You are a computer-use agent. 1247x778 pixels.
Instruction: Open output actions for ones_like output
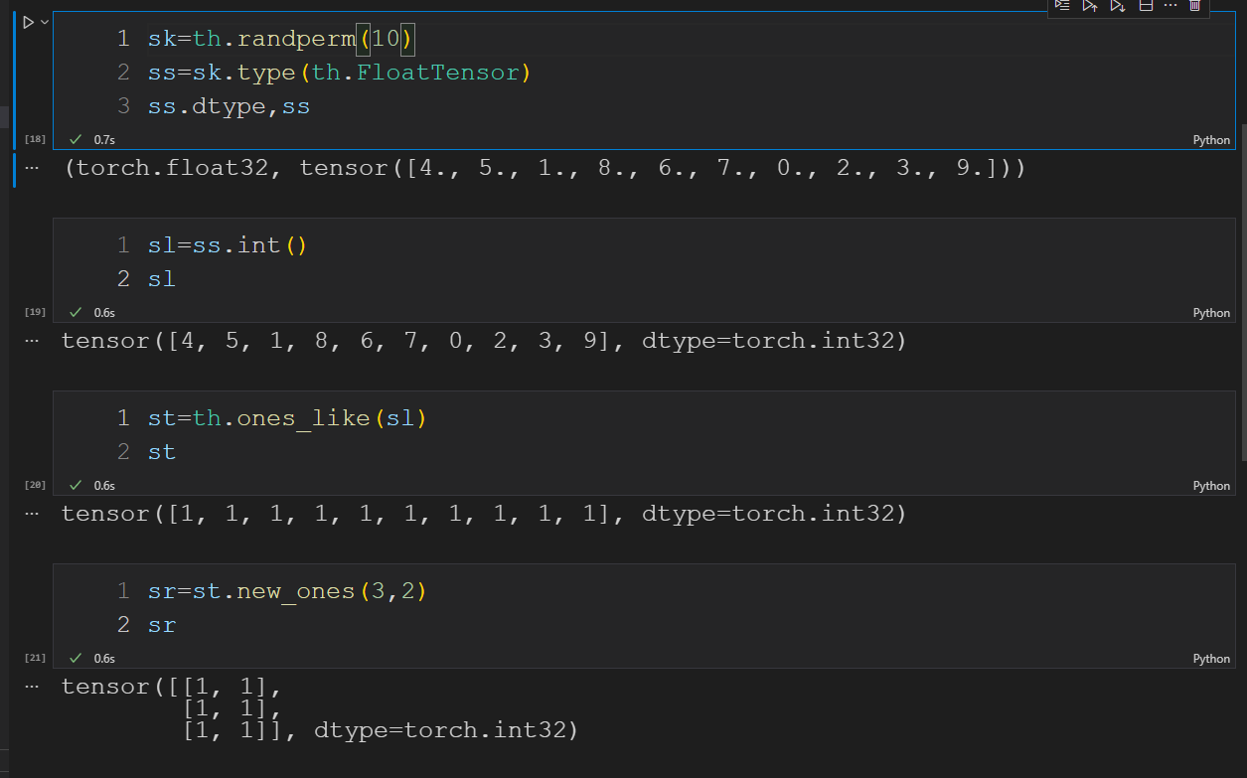coord(32,514)
